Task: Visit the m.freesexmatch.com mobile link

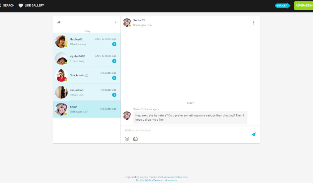Action: [x=175, y=177]
